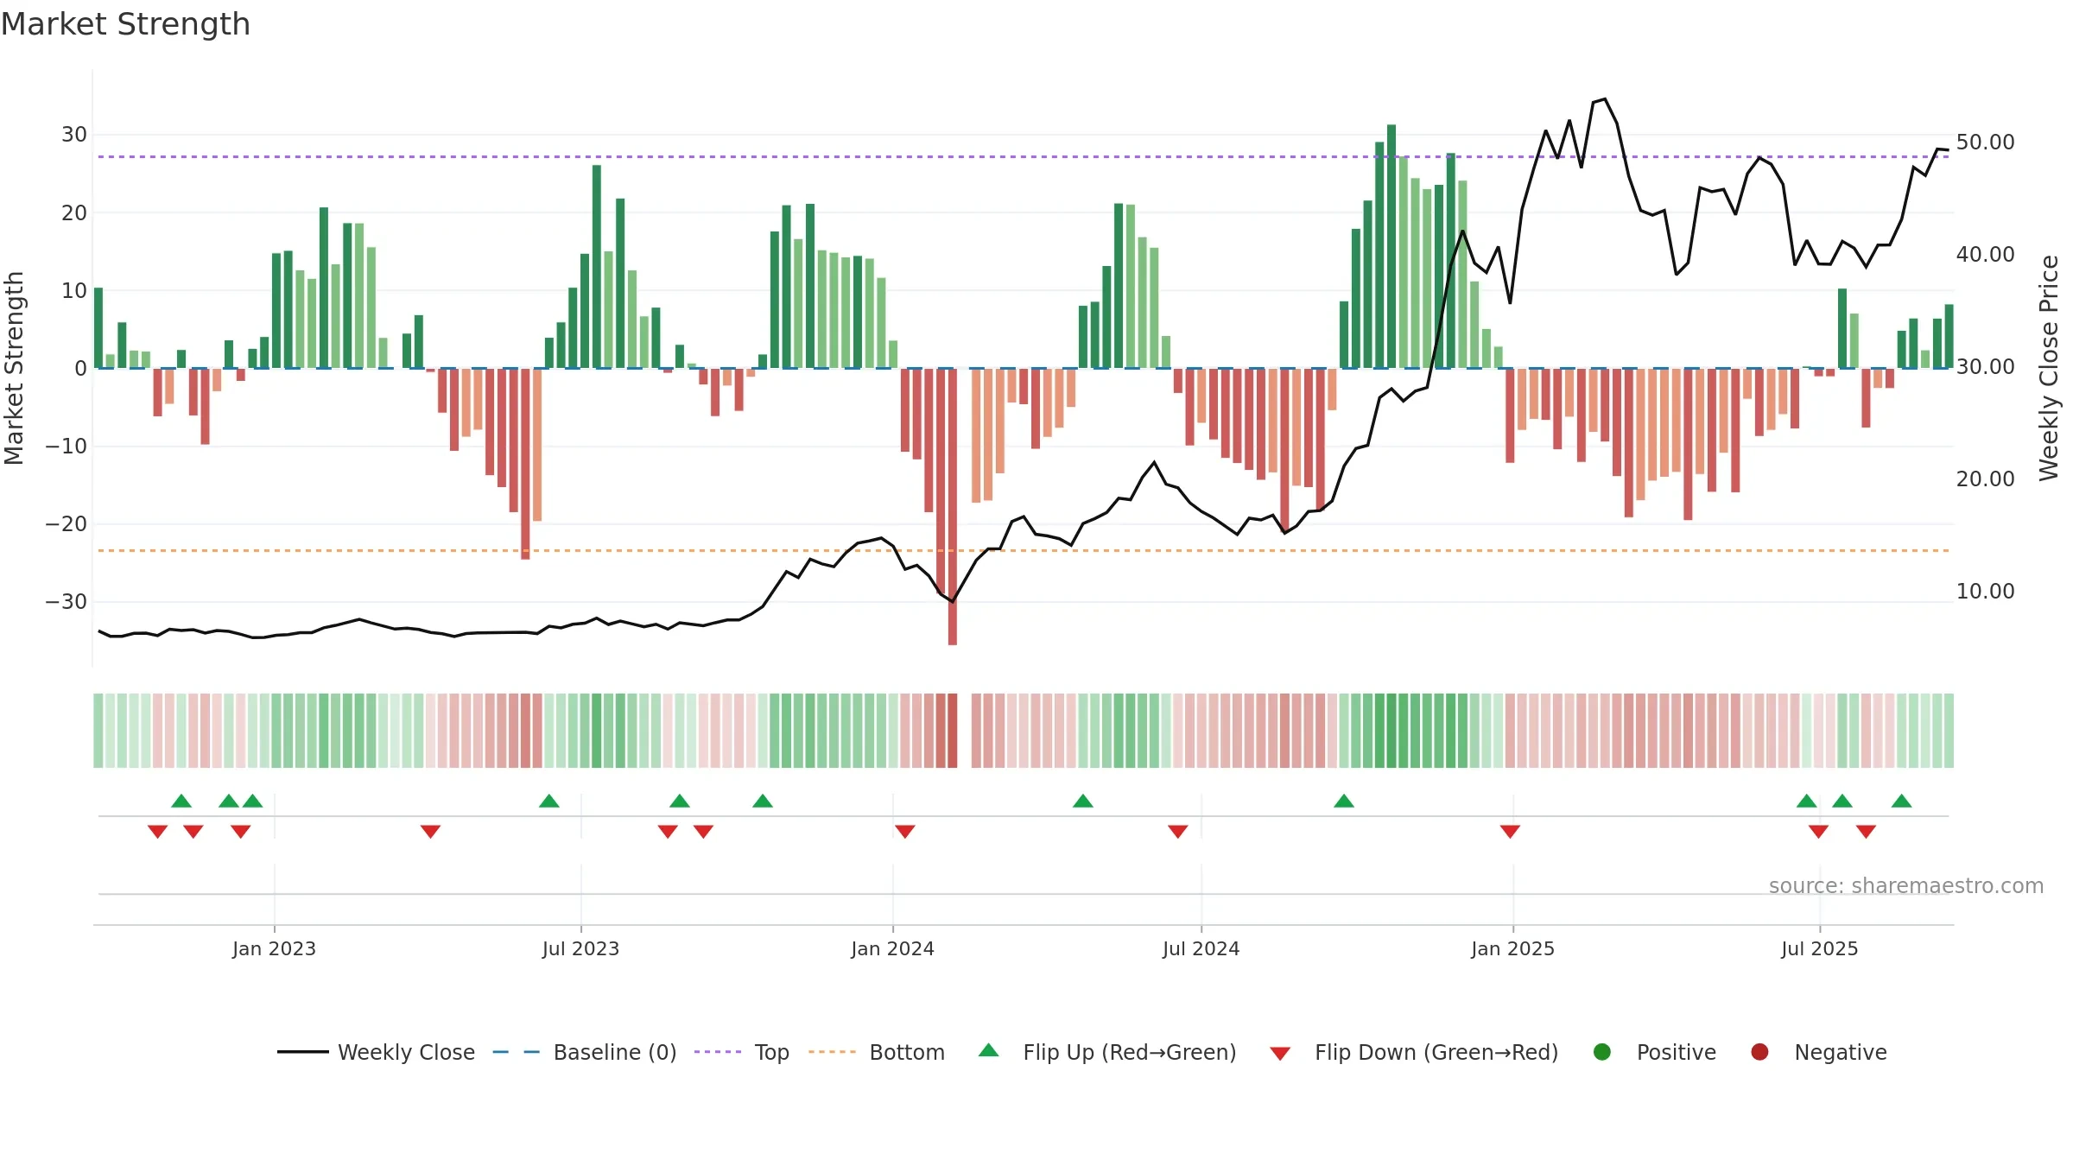Toggle the Weekly Close legend entry
The height and width of the screenshot is (1166, 2073).
377,1052
